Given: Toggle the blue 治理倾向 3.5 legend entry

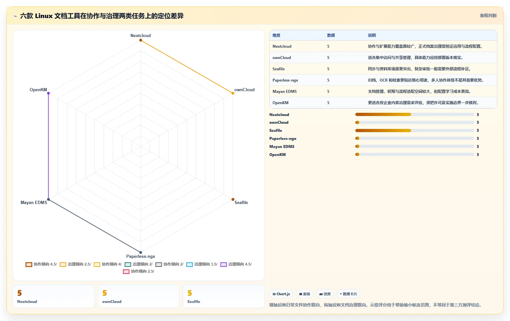Looking at the screenshot, I should [202, 264].
